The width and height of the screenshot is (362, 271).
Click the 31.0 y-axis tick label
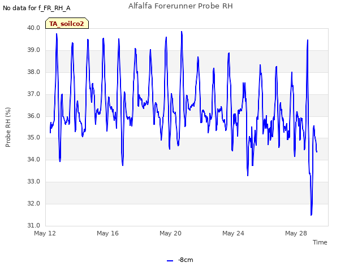34,225
